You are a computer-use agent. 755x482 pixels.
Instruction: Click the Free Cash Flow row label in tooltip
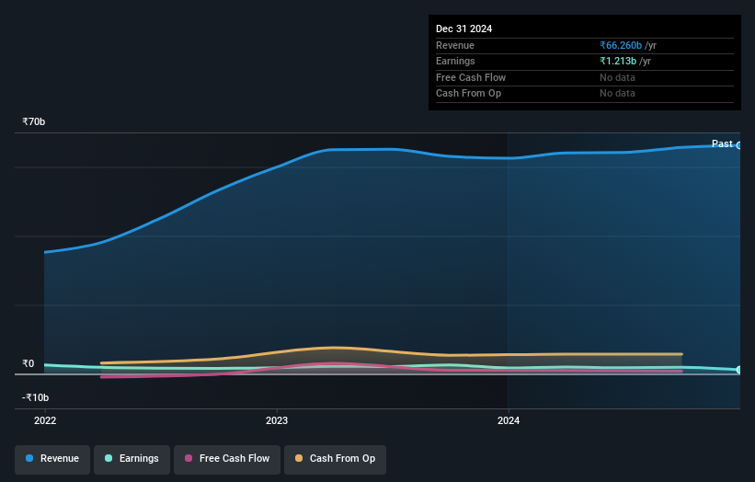click(471, 77)
